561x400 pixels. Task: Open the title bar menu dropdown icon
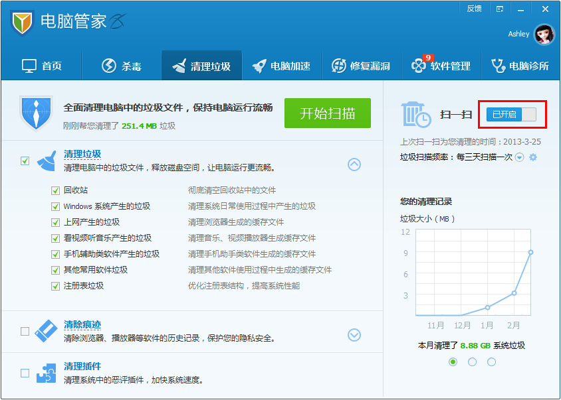click(500, 9)
